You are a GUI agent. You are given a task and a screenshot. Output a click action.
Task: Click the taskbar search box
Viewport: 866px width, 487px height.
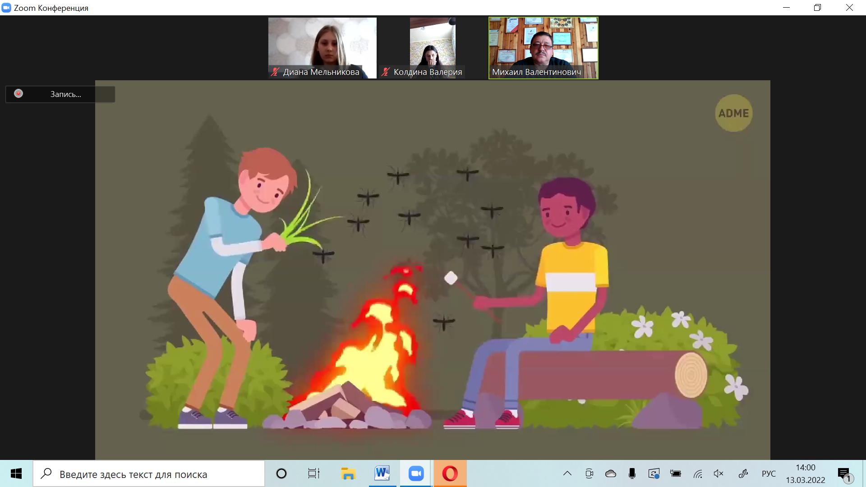click(149, 474)
